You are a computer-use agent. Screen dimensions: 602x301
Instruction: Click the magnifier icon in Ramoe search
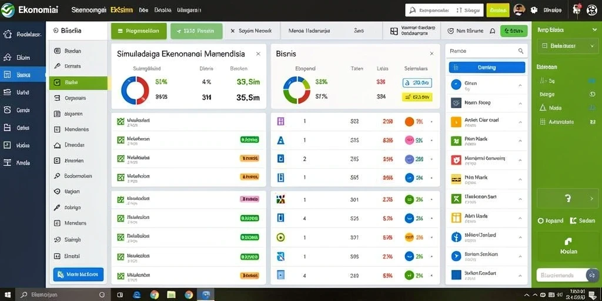click(x=521, y=51)
